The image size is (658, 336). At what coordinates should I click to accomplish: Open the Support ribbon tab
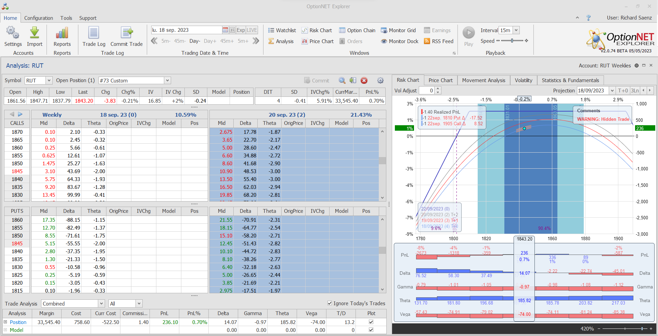point(88,18)
